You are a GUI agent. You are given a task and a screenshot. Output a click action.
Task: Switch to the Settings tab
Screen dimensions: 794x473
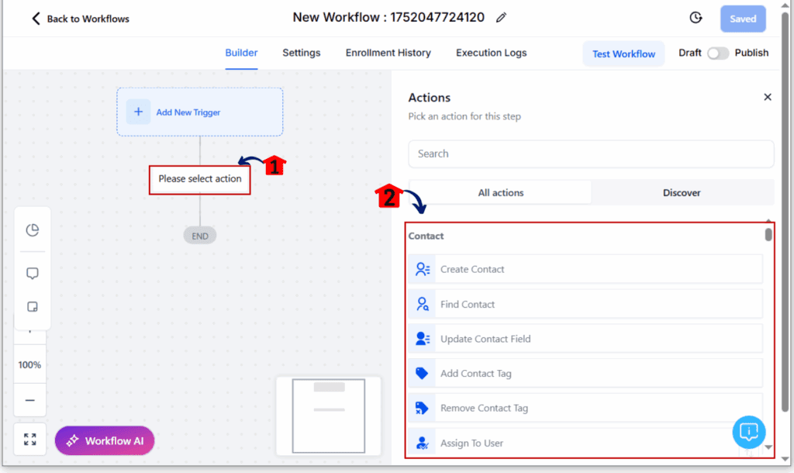pos(302,53)
